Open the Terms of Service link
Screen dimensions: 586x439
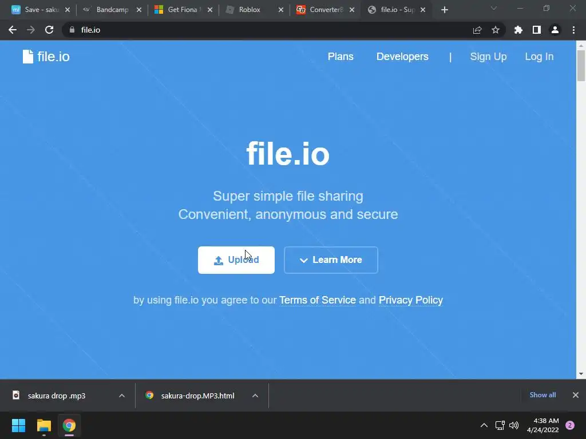(317, 300)
